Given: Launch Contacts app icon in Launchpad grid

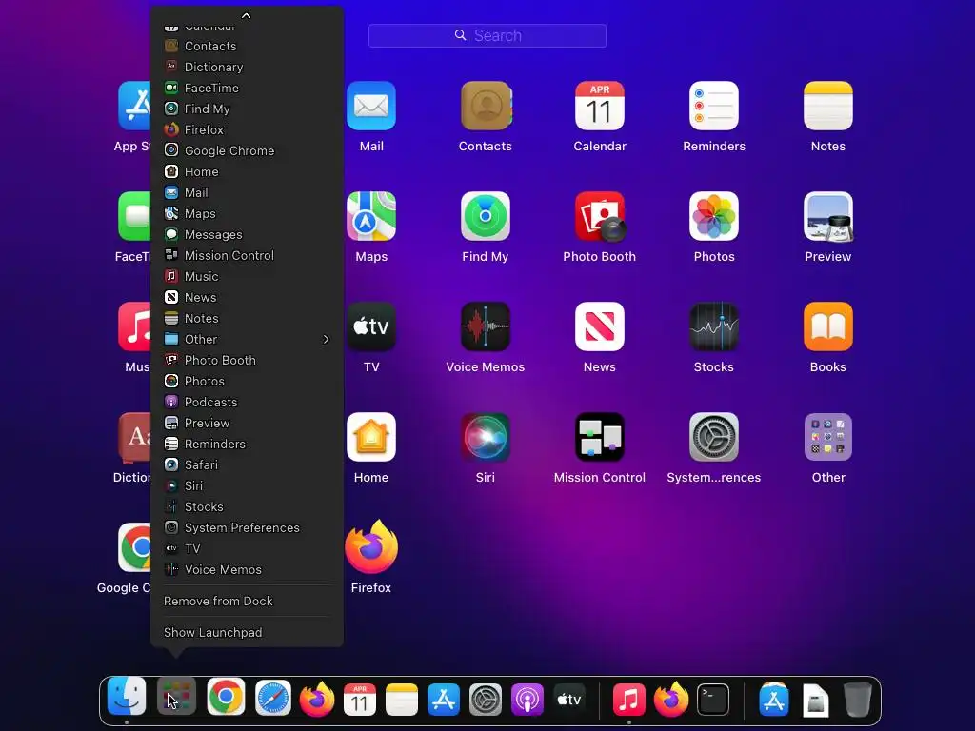Looking at the screenshot, I should [x=486, y=106].
